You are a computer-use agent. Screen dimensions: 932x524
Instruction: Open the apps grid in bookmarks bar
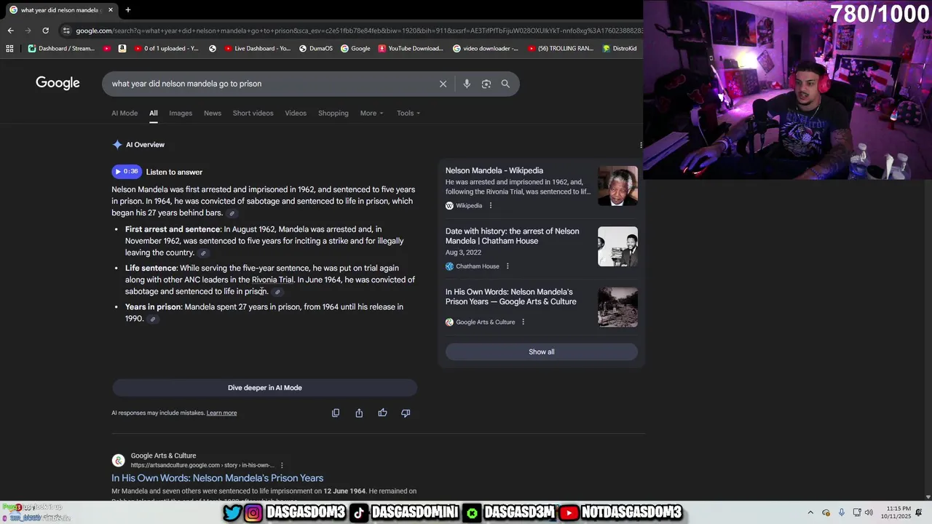point(9,49)
